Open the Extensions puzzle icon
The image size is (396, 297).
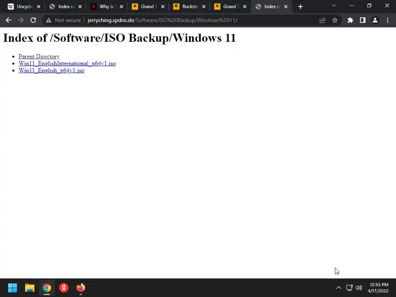pyautogui.click(x=350, y=20)
